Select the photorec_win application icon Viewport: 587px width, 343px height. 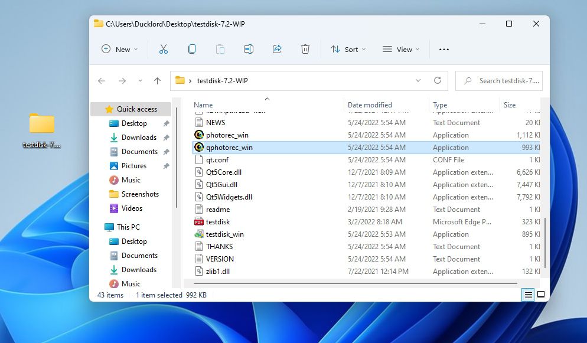pyautogui.click(x=199, y=135)
